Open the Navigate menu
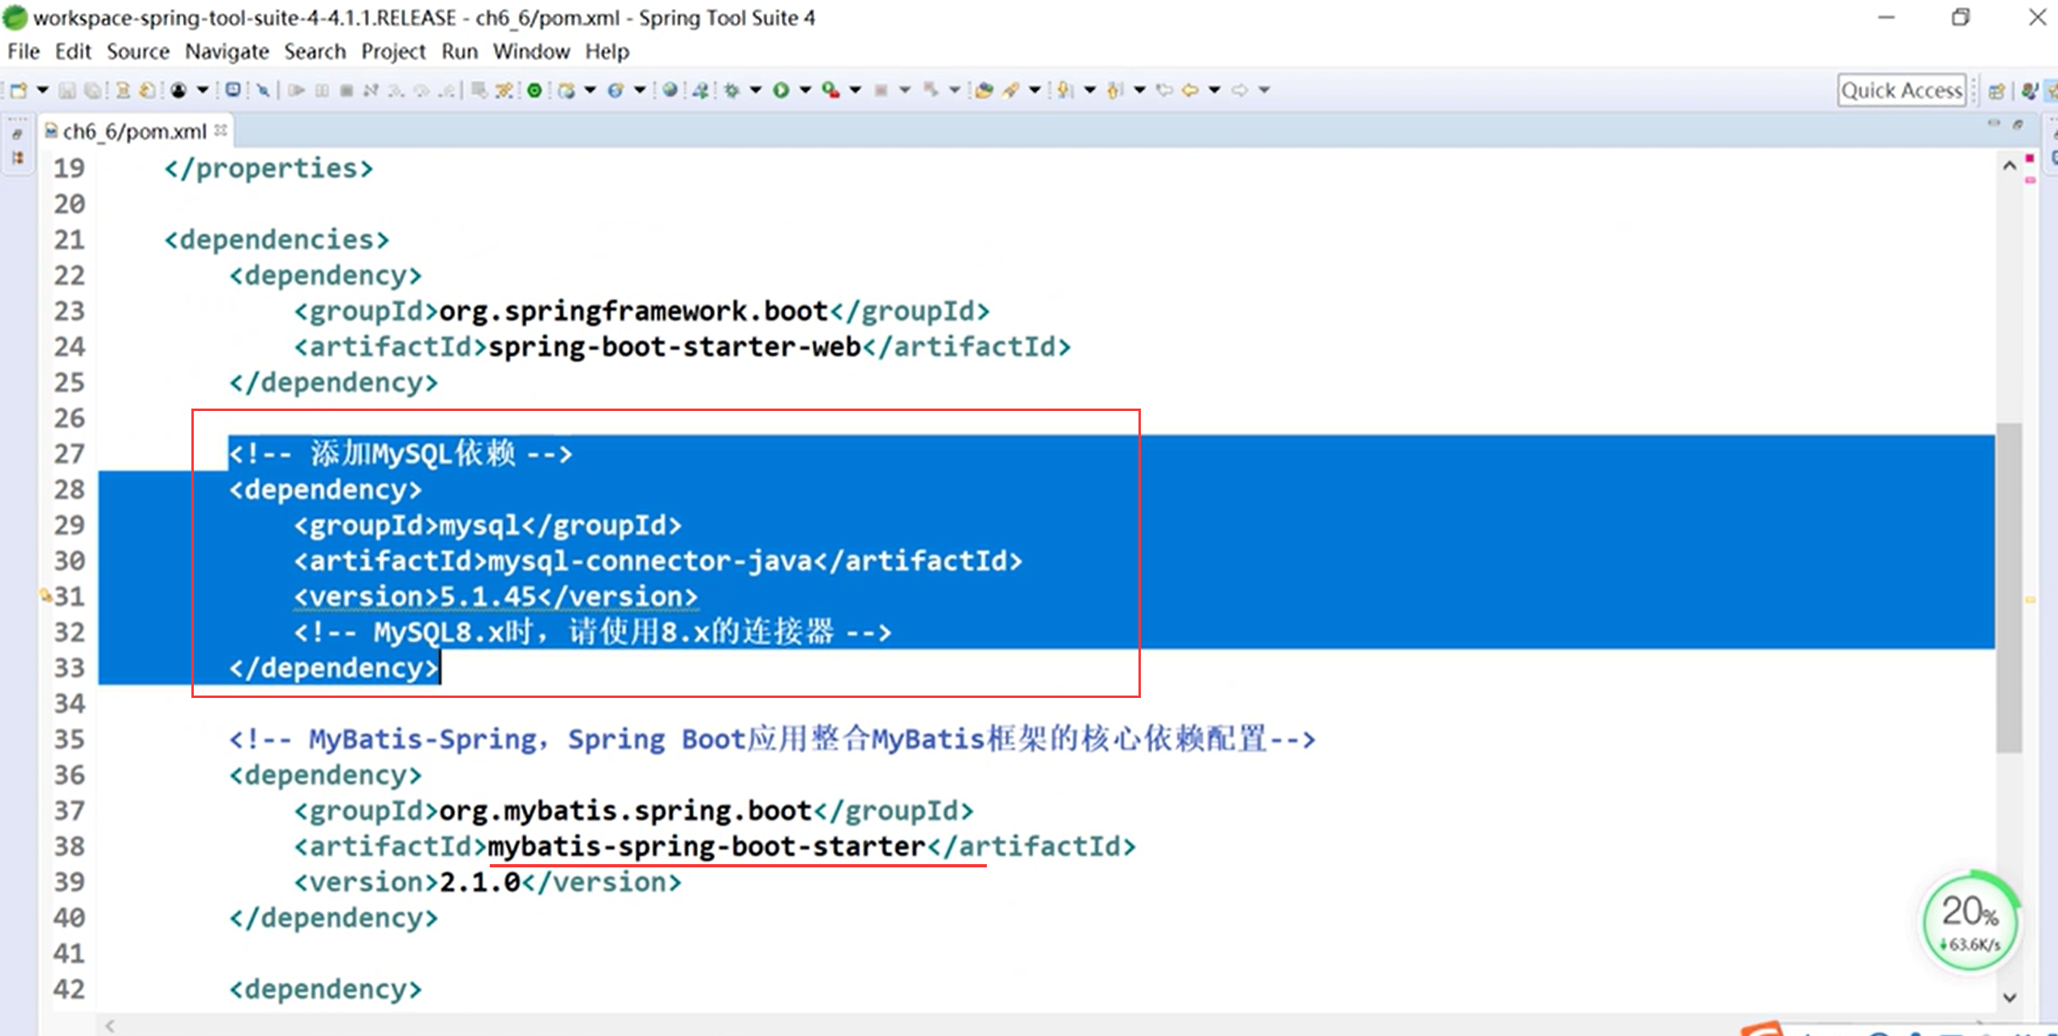 click(226, 52)
